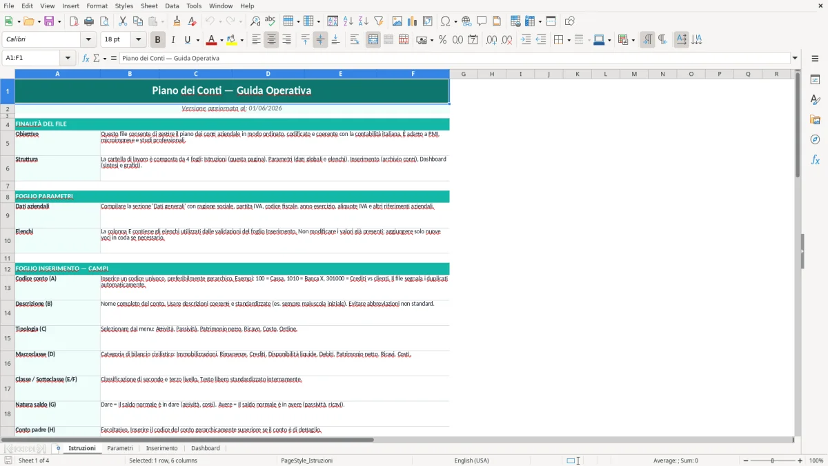Toggle Italic formatting
The image size is (828, 466).
[x=173, y=40]
